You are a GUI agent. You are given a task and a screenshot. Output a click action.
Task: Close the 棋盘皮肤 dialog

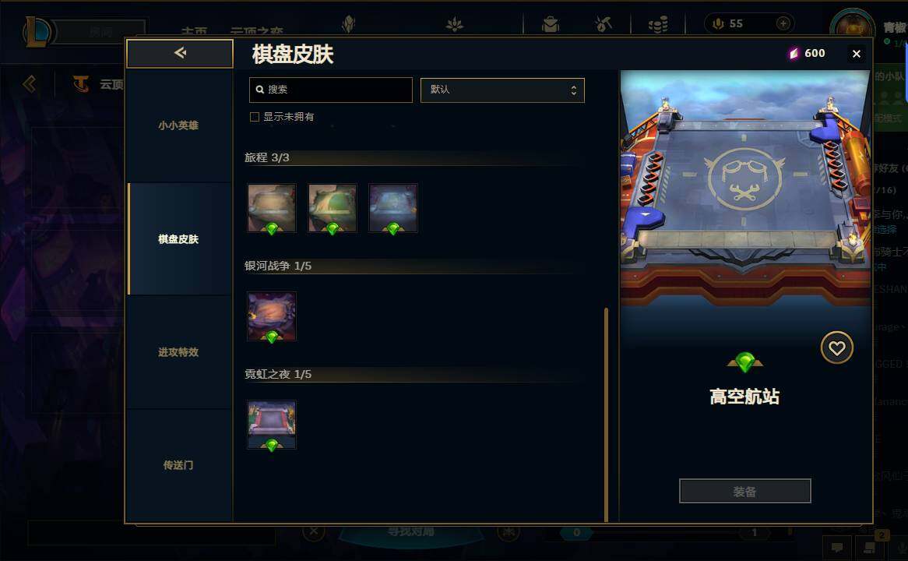click(x=857, y=54)
